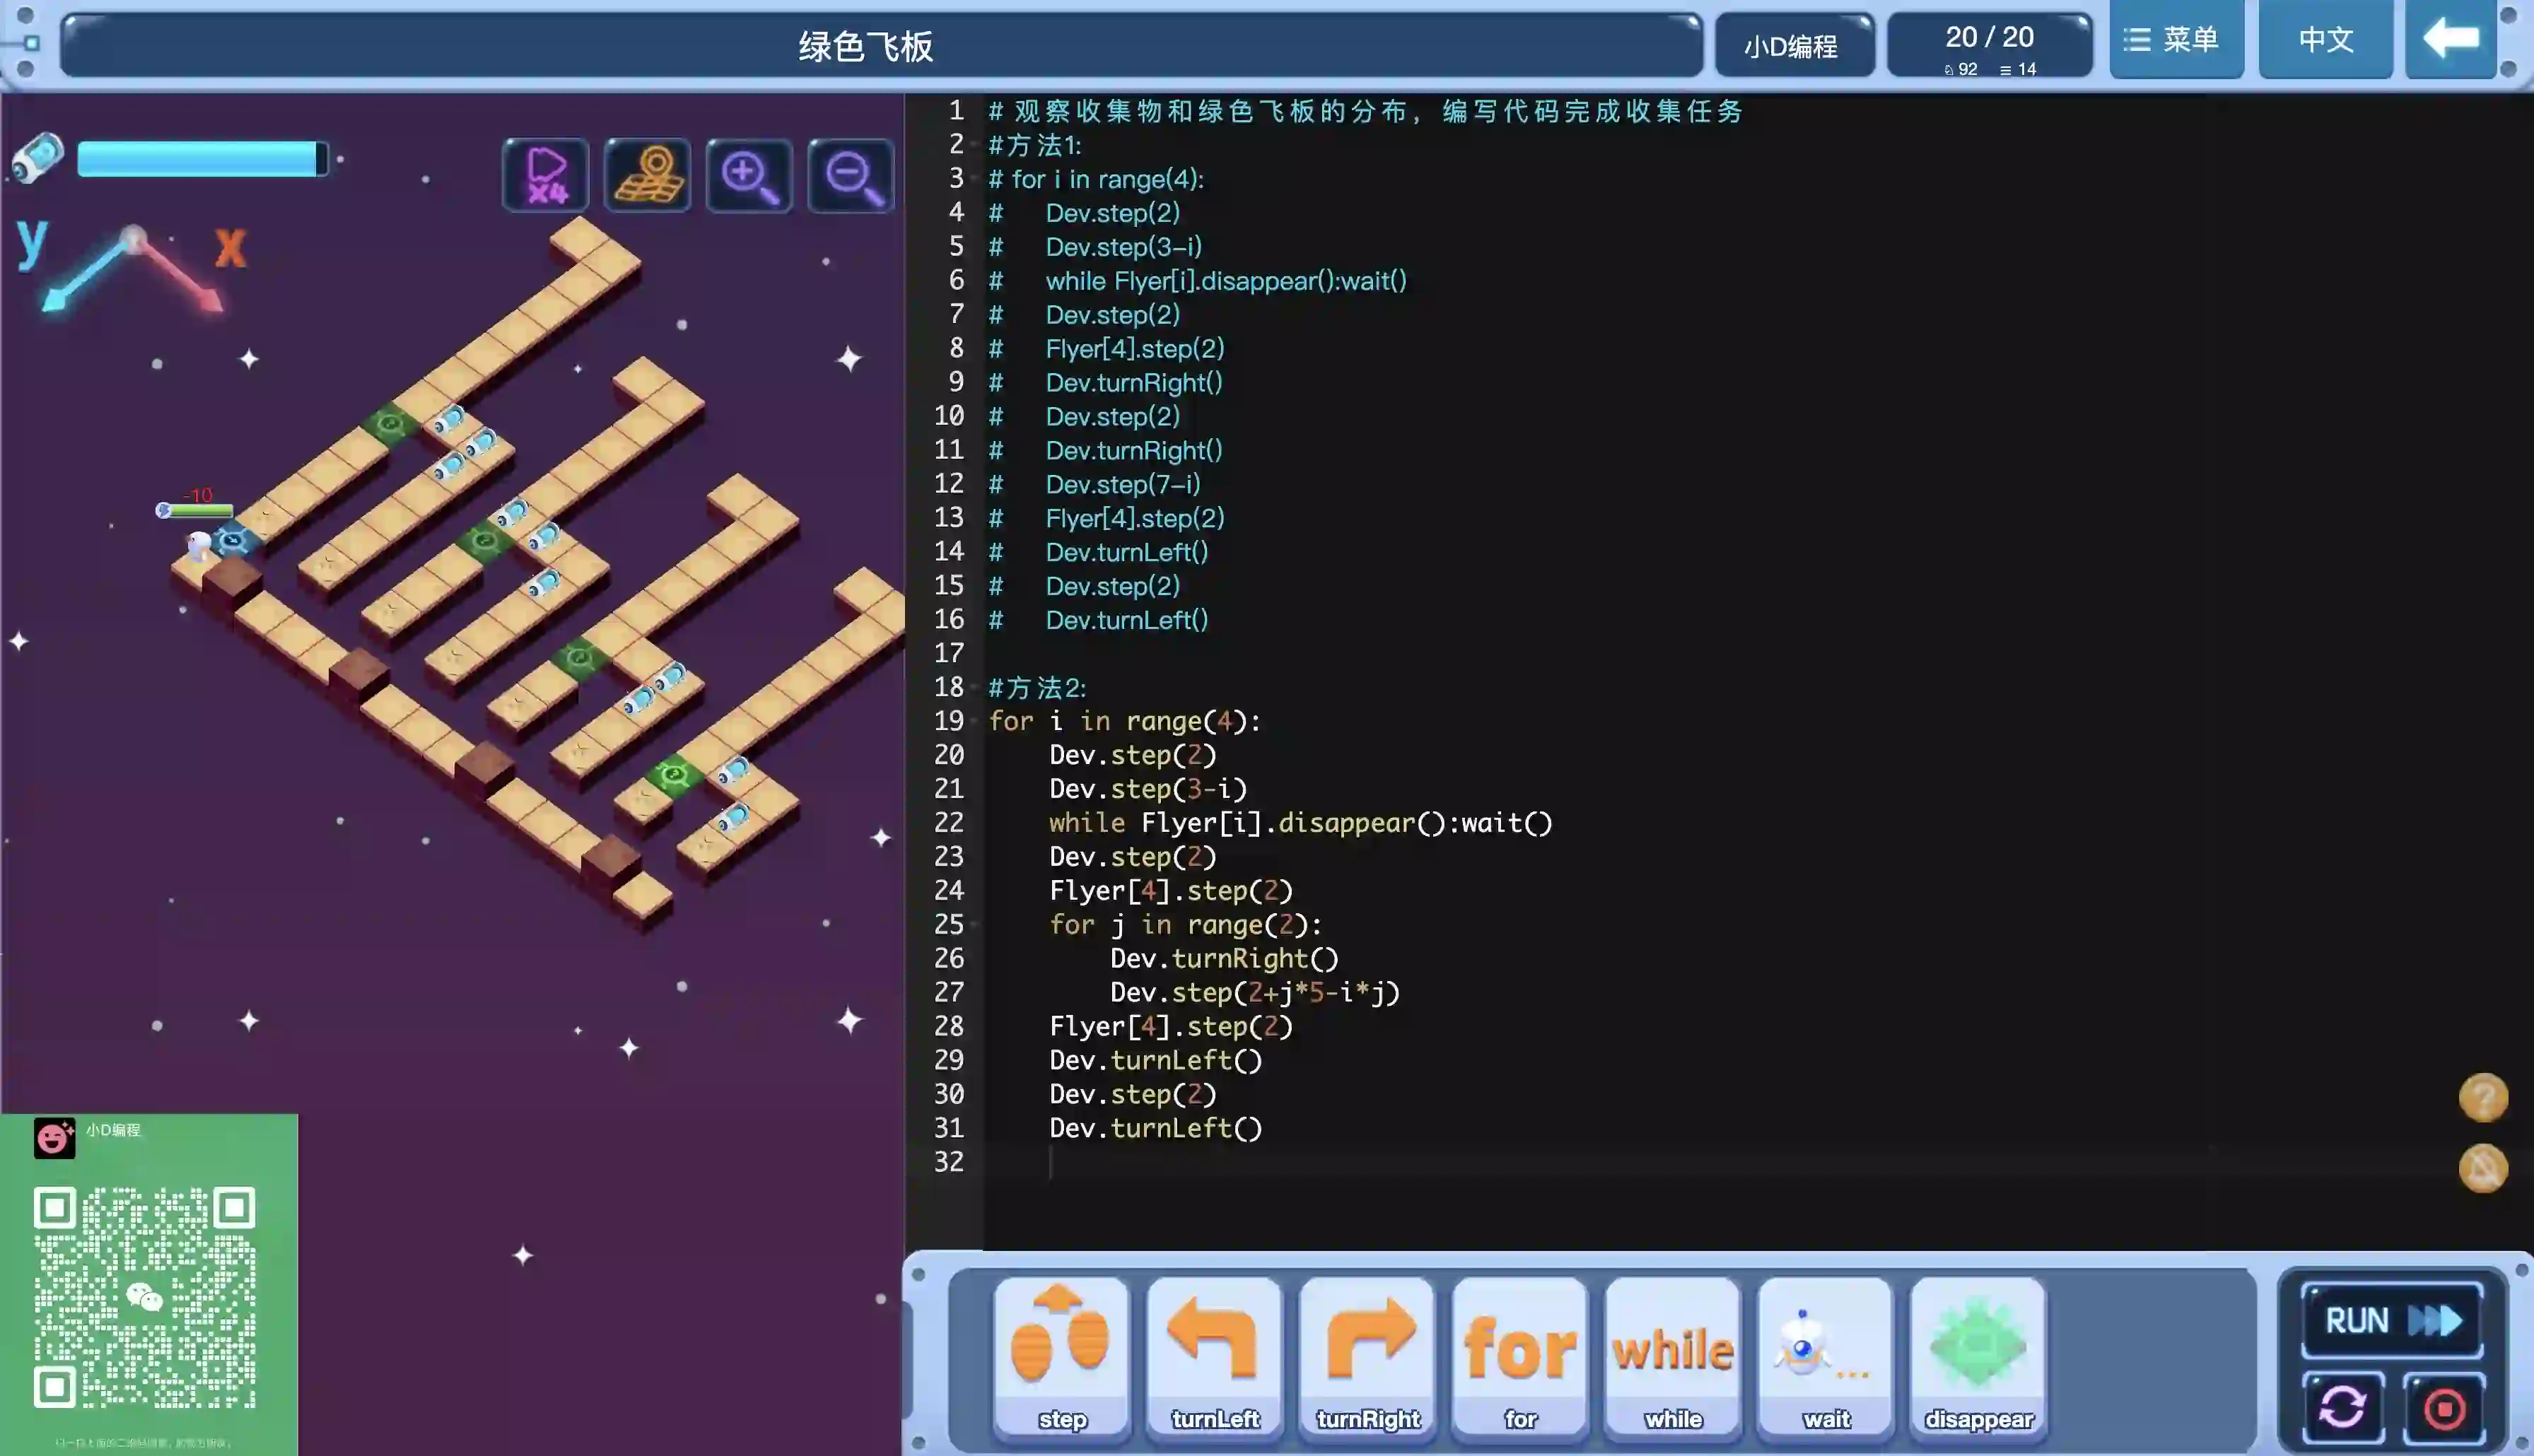Zoom in on the game map

tap(749, 176)
